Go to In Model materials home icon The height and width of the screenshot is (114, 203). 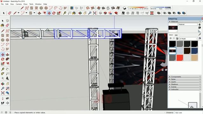[x=177, y=39]
